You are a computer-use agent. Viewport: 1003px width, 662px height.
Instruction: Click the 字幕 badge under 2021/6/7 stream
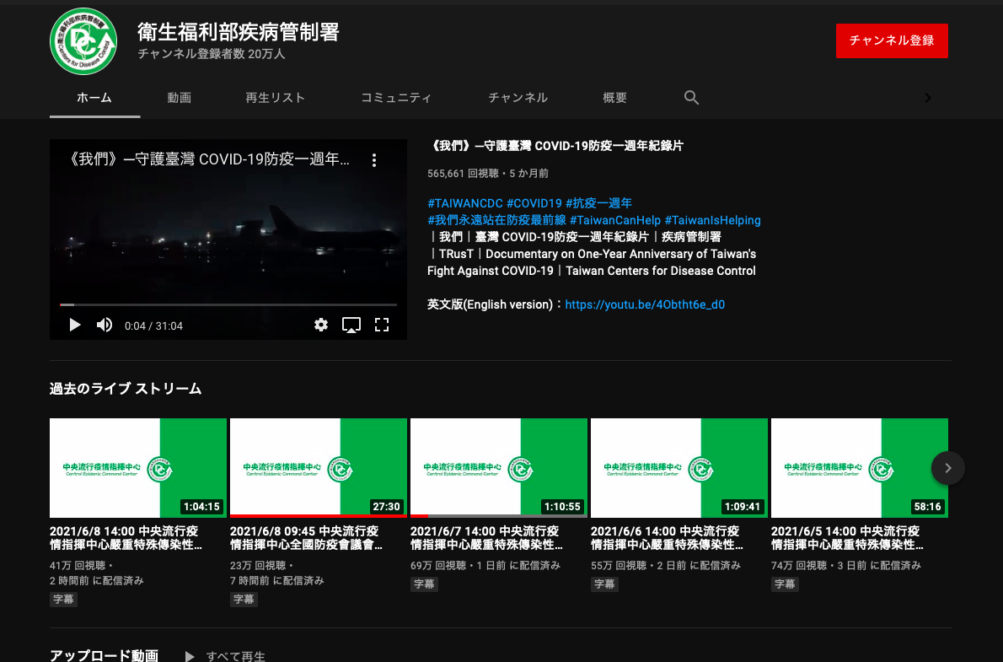click(424, 584)
